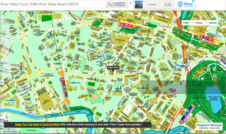Collapse the left panel arrow
This screenshot has width=226, height=134.
pyautogui.click(x=2, y=82)
